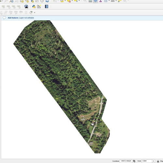The image size is (163, 163).
Task: Click the Scale value text field
Action: (147, 161)
